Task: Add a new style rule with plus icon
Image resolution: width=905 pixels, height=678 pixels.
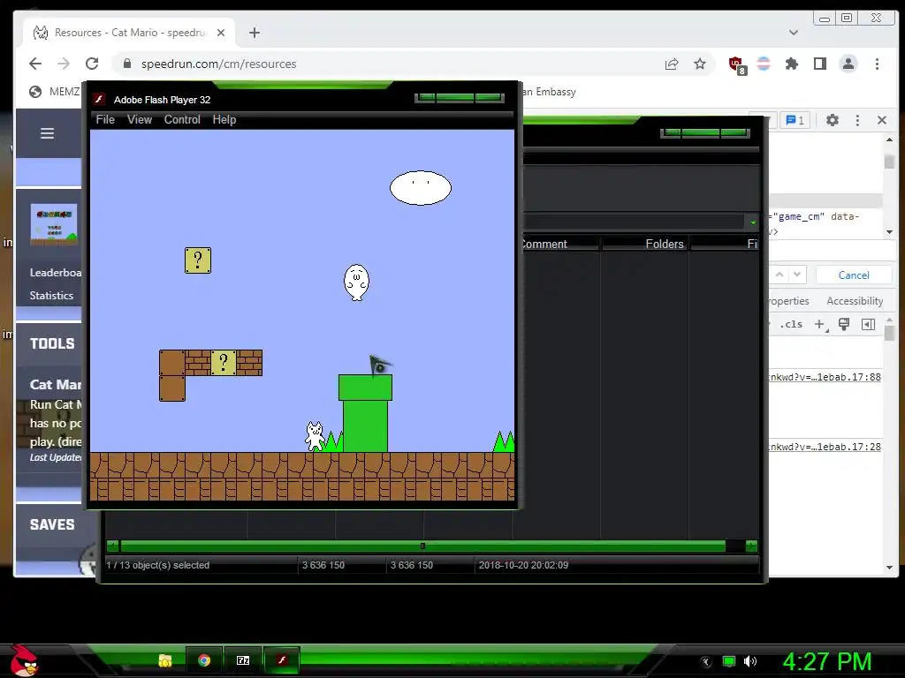Action: pos(820,325)
